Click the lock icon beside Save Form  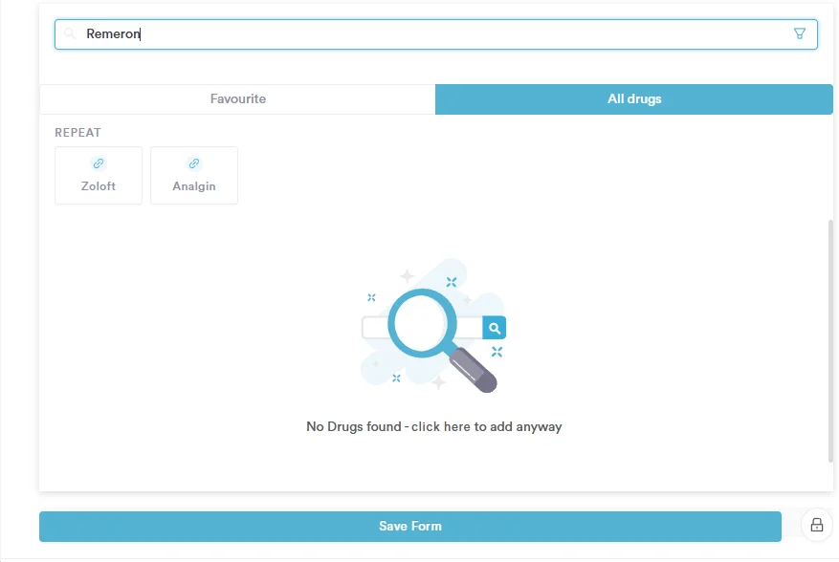click(x=816, y=525)
